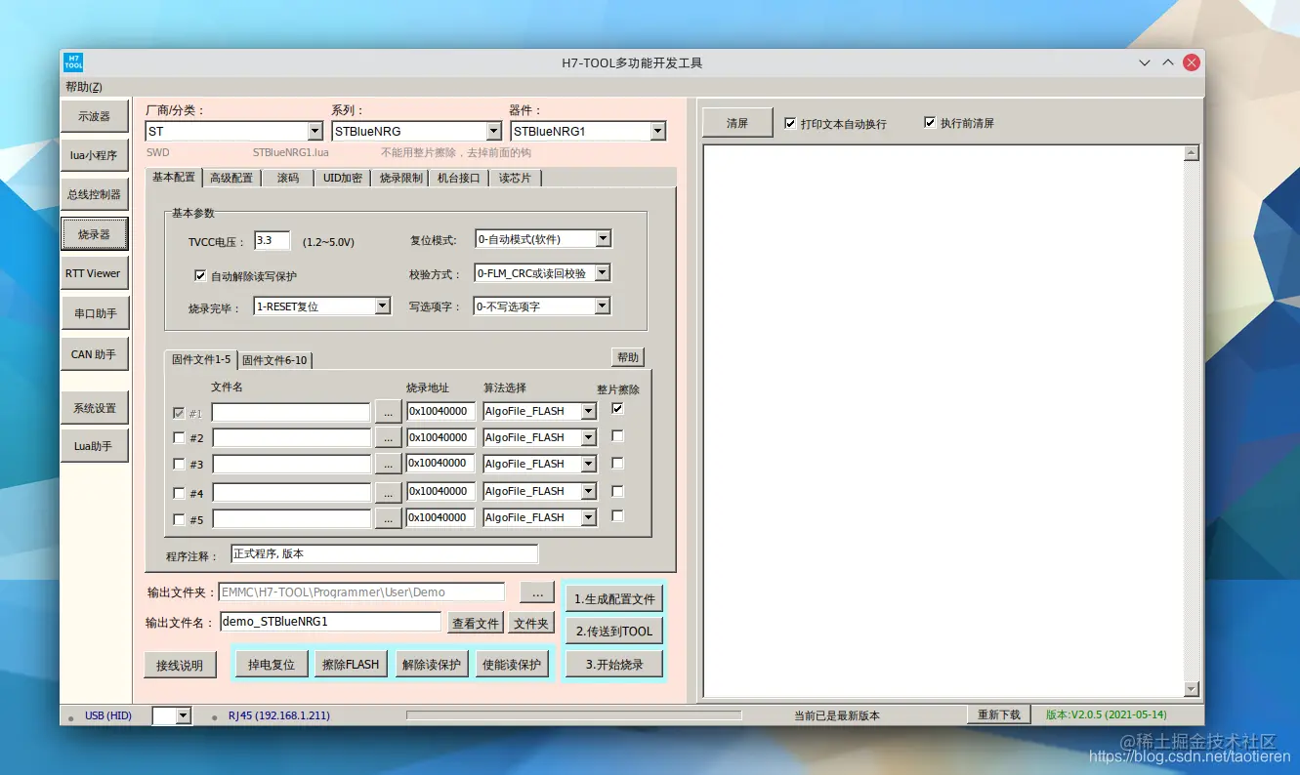Switch to the 高级配置 tab
Image resolution: width=1300 pixels, height=775 pixels.
coord(231,178)
